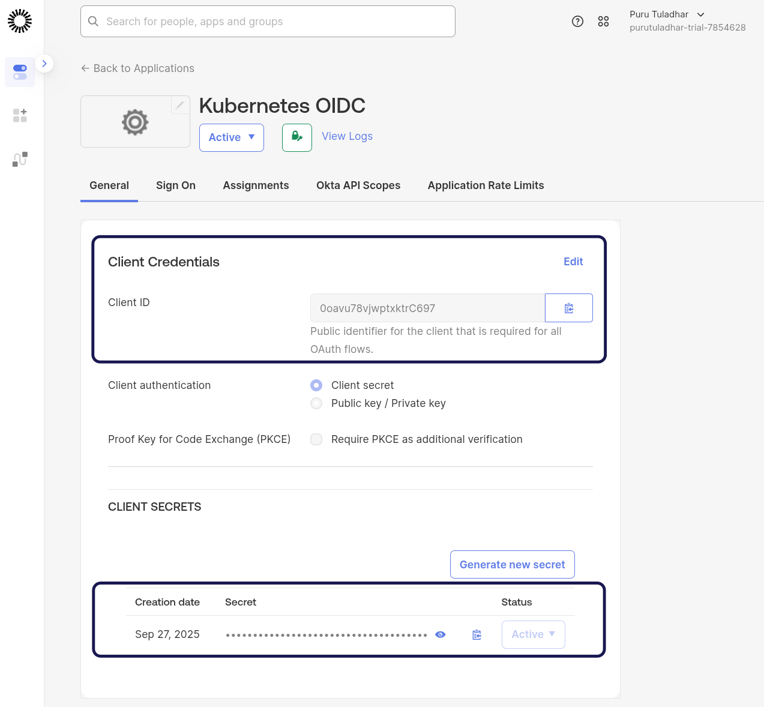
Task: Copy the Client ID to clipboard
Action: pos(568,308)
